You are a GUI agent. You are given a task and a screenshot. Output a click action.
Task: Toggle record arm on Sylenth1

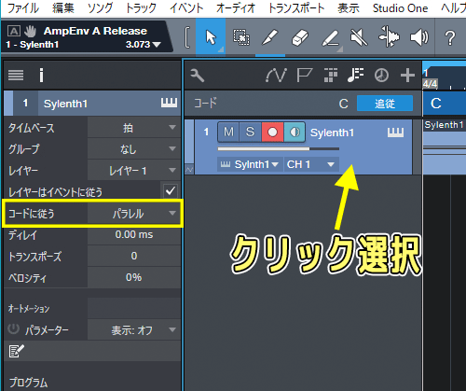(x=272, y=132)
